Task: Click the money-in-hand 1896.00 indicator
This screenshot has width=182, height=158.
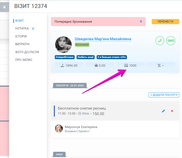Action: point(69,65)
